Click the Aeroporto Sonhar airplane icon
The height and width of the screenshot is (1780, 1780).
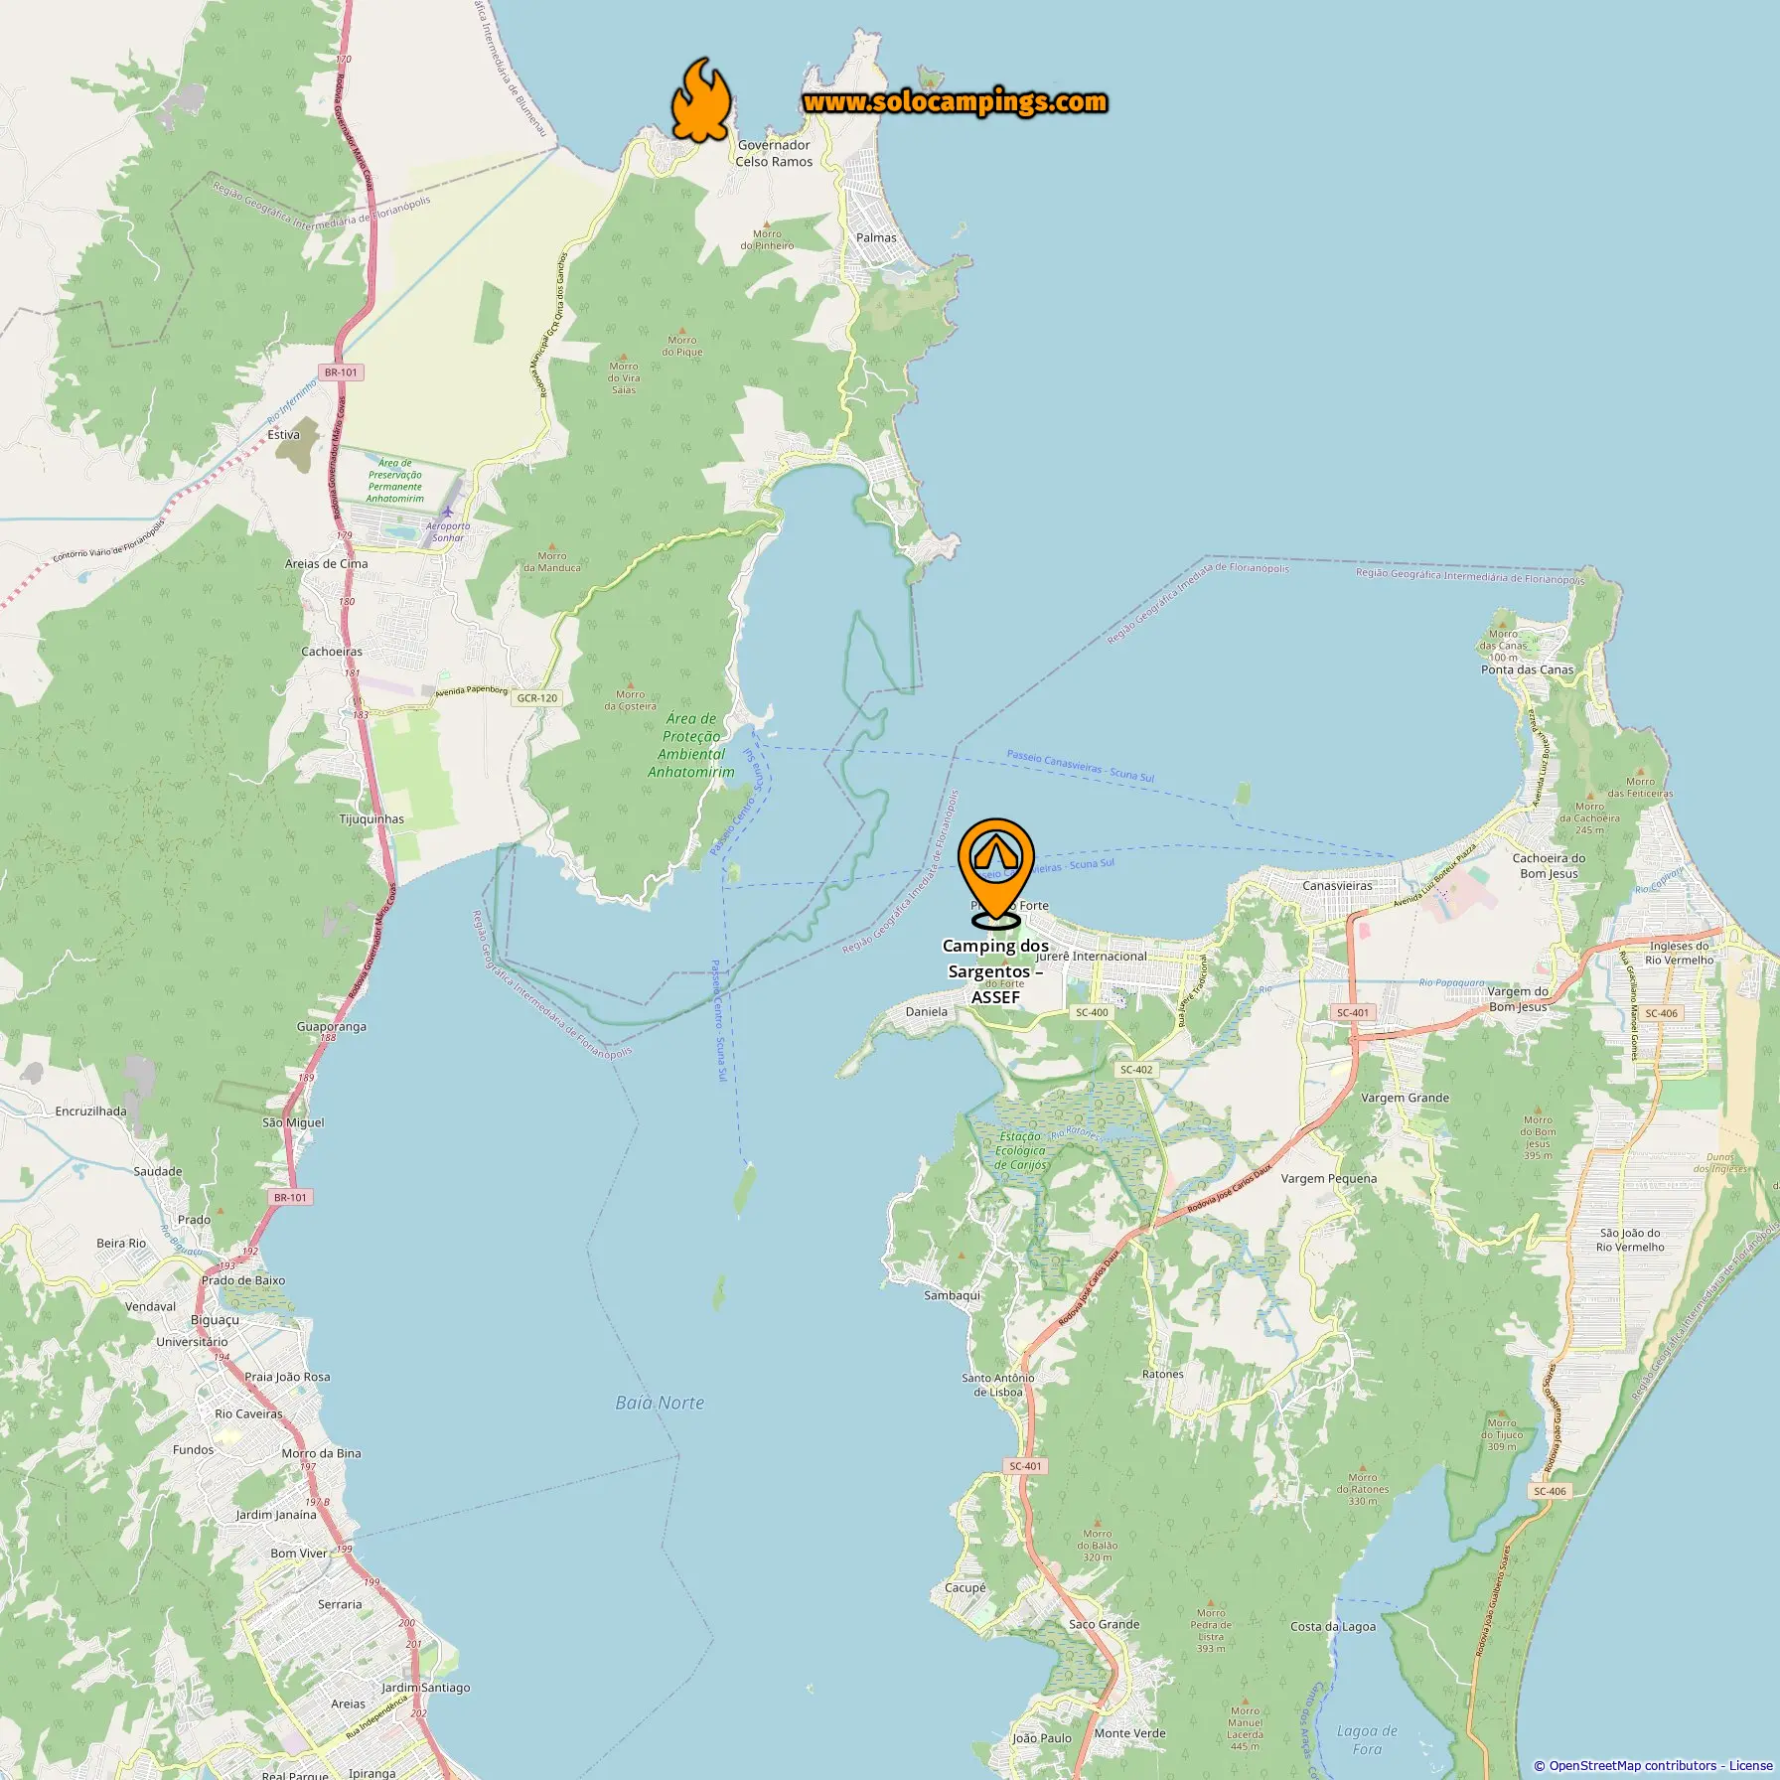click(449, 513)
